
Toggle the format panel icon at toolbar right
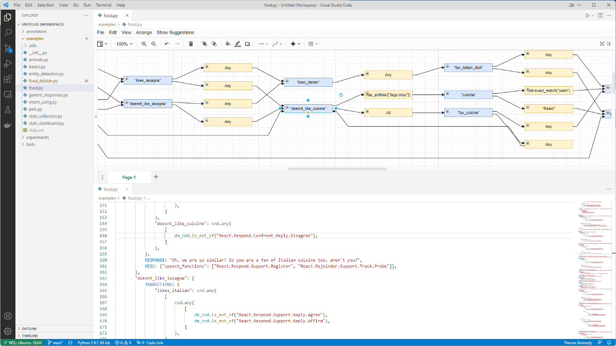pos(609,44)
